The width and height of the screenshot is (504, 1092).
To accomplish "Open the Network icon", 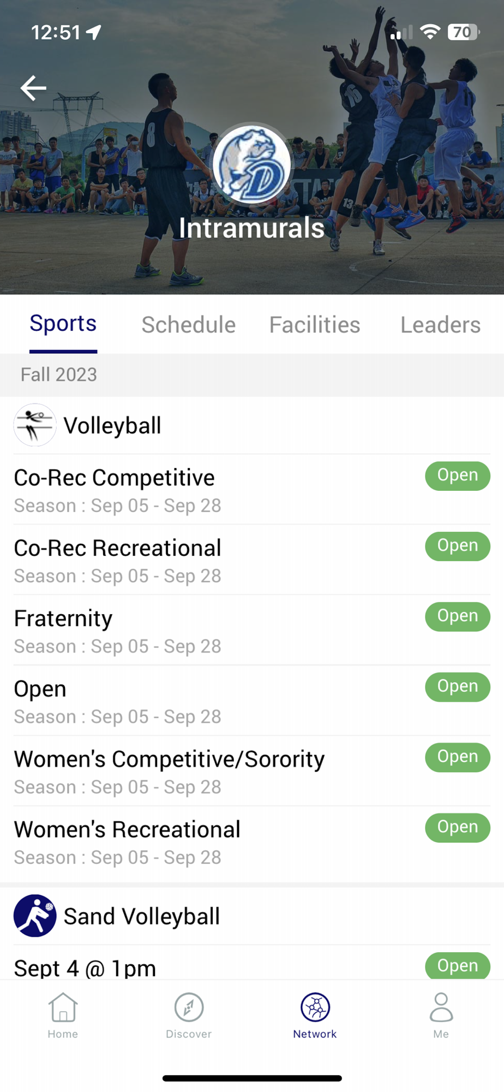I will coord(315,1007).
